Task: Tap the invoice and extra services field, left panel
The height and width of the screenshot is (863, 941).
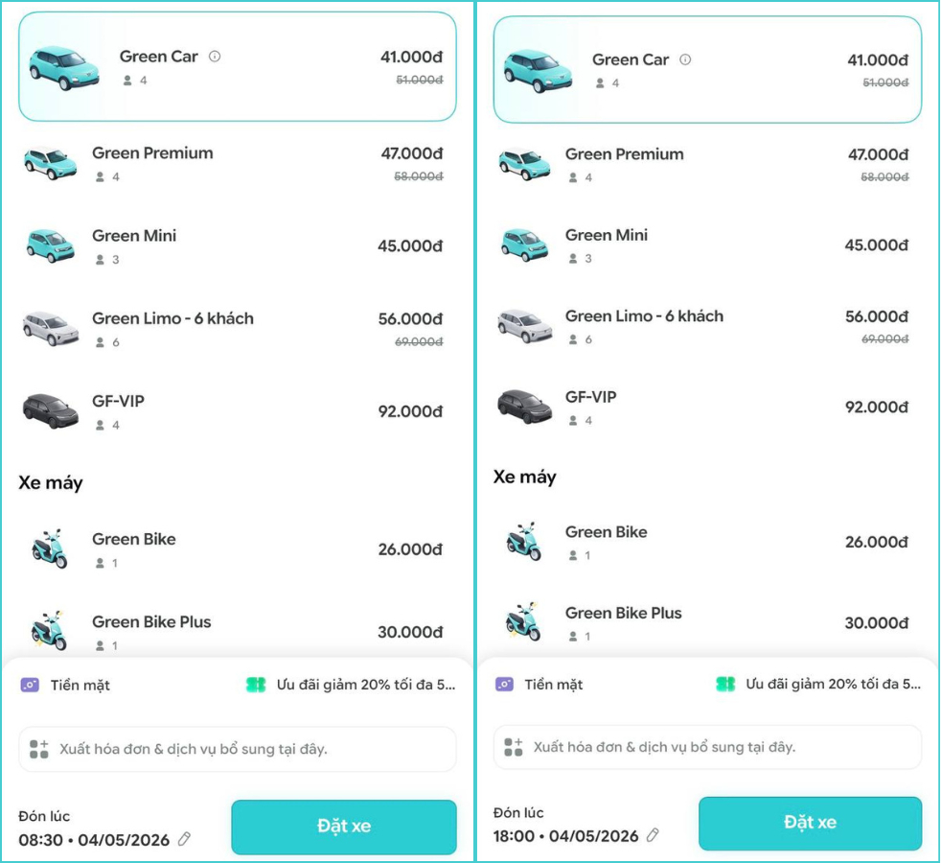Action: pyautogui.click(x=237, y=749)
